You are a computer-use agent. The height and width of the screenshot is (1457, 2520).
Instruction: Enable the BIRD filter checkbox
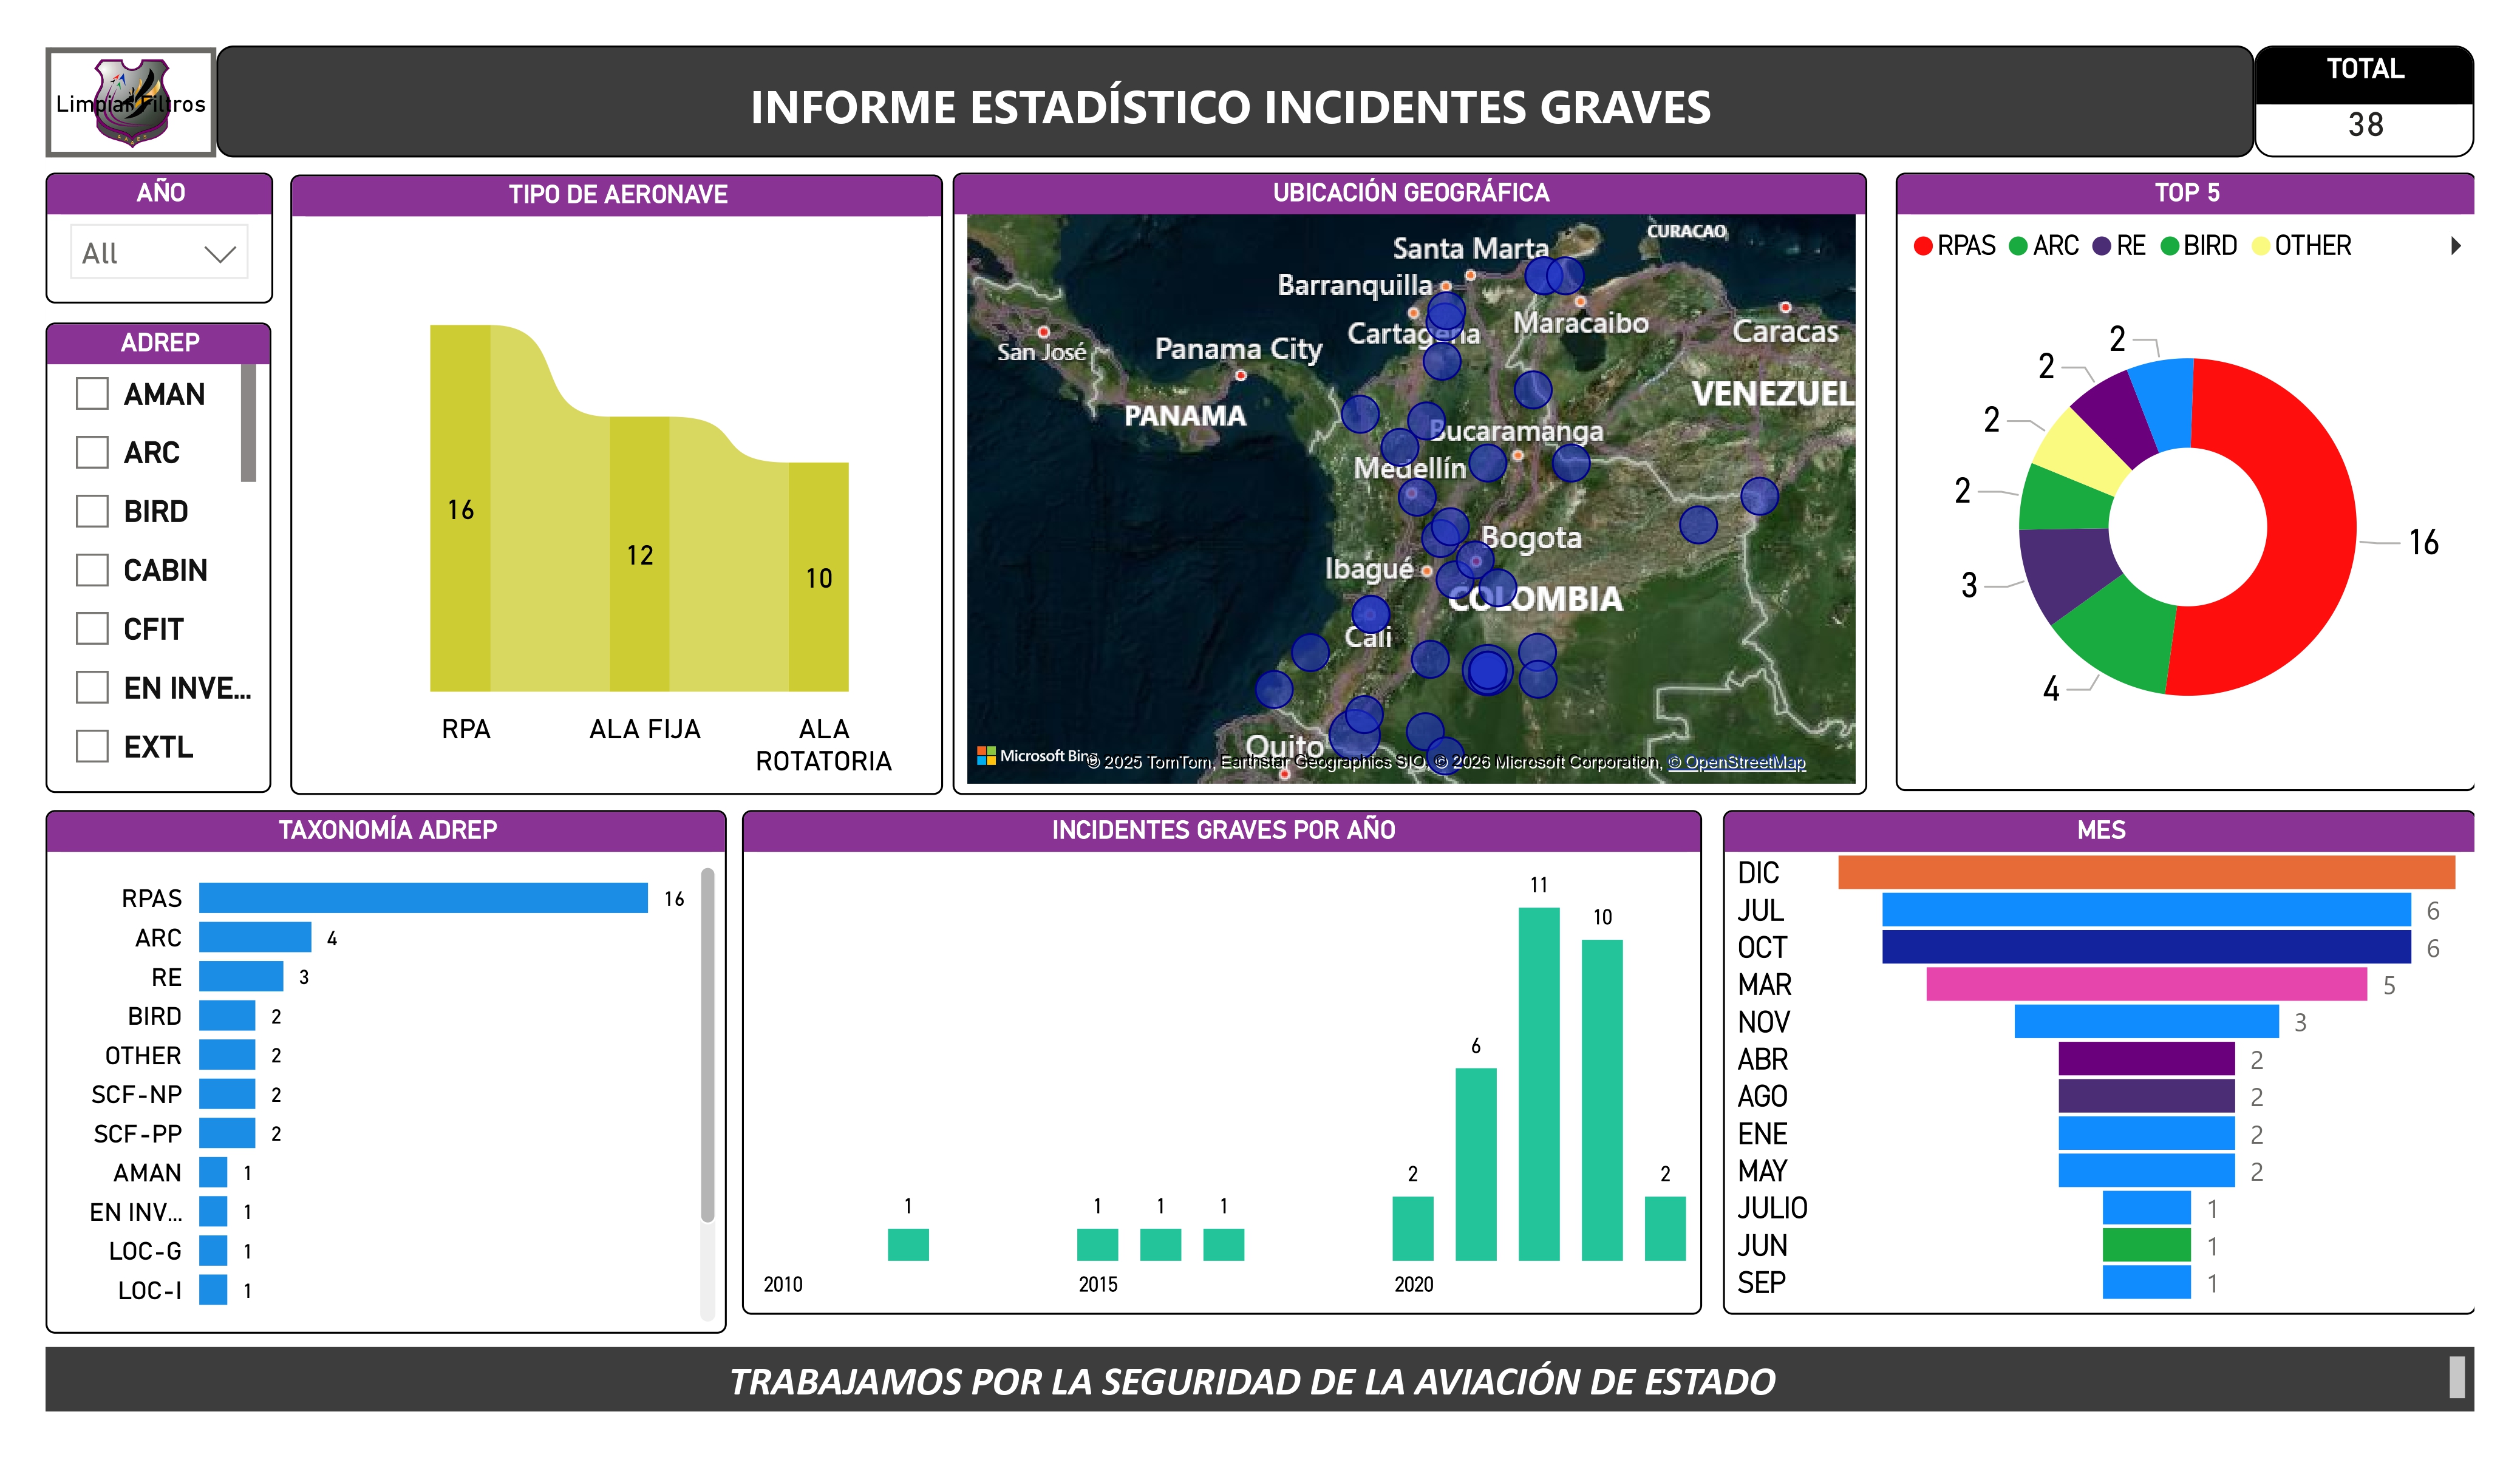92,511
